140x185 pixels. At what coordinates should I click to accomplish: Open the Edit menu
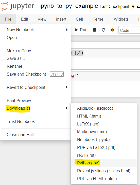(x=25, y=19)
